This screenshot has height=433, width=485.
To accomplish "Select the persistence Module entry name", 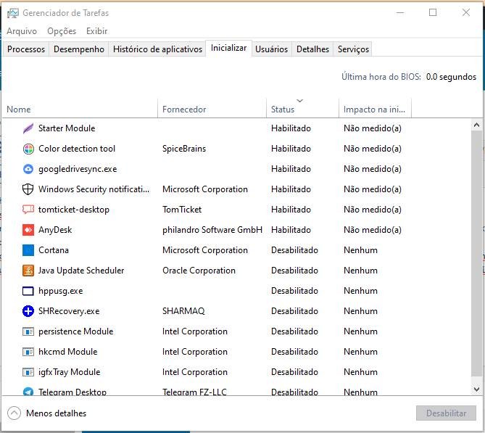I will point(76,331).
